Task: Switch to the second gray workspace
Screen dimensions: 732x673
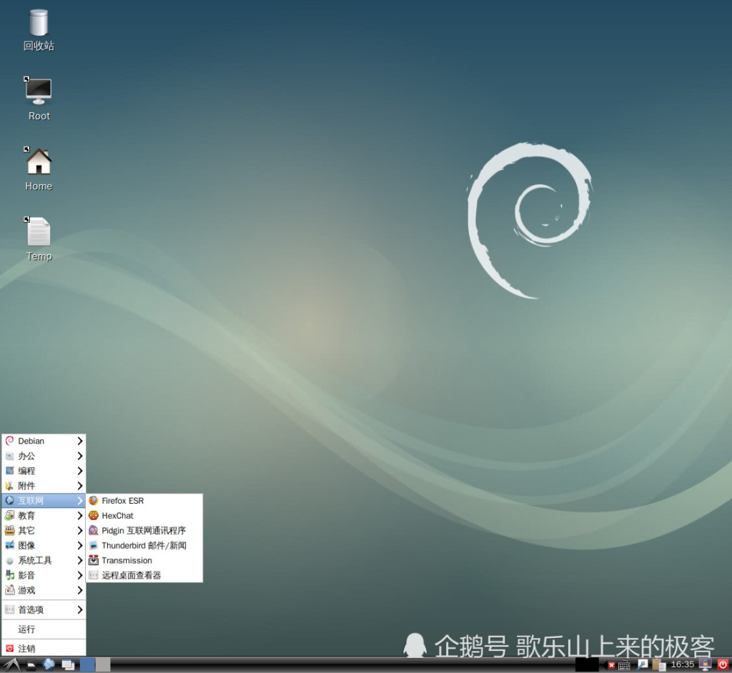Action: click(103, 664)
